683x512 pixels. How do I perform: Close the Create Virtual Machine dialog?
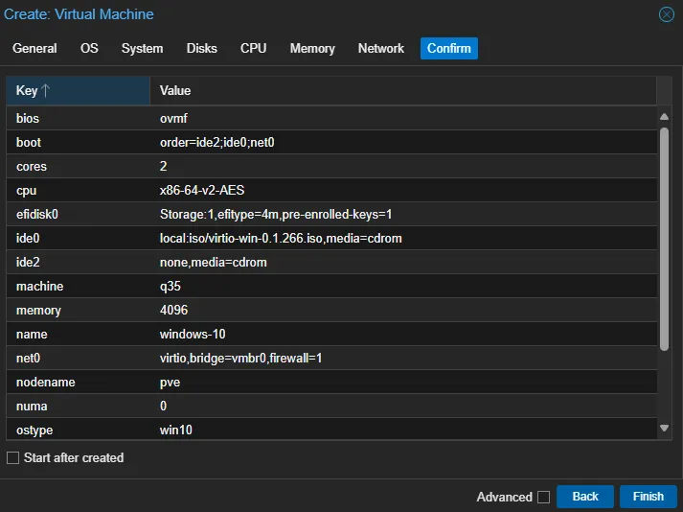point(666,14)
